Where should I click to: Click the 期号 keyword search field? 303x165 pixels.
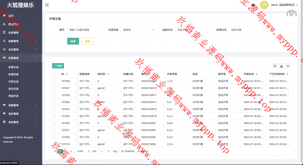[84, 30]
